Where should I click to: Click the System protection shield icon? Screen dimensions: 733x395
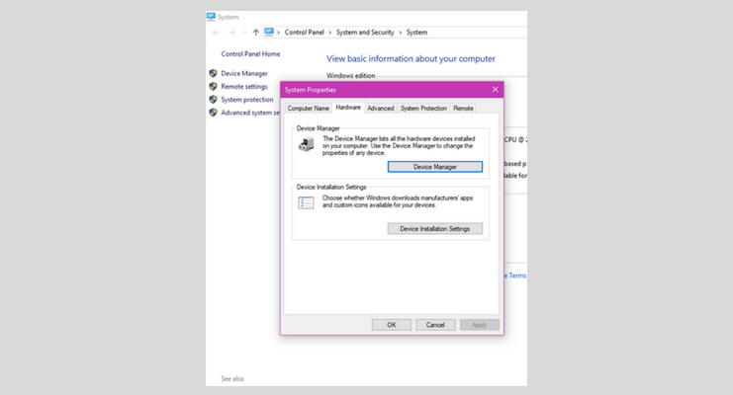click(x=213, y=100)
